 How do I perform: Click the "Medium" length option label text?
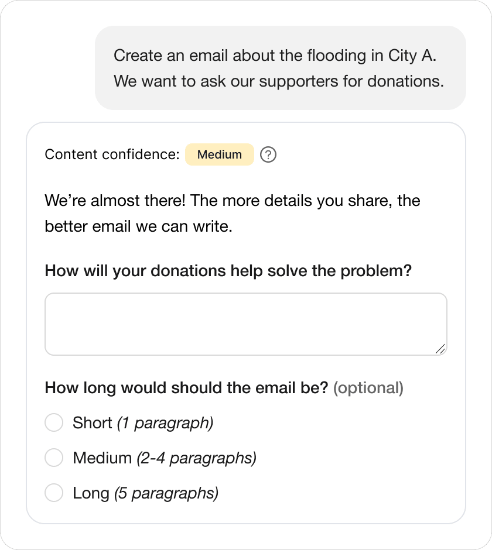coord(102,458)
